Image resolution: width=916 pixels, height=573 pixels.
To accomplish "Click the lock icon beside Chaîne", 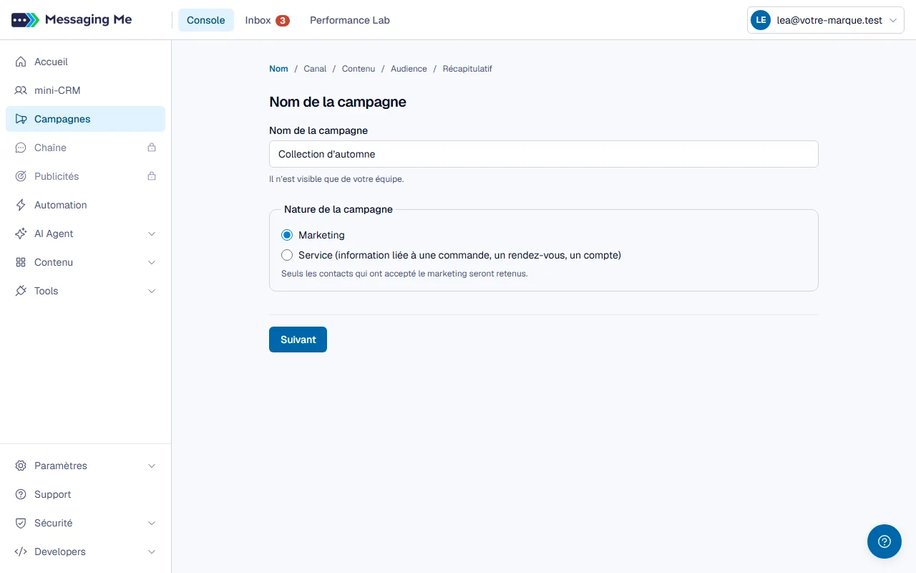I will tap(152, 148).
